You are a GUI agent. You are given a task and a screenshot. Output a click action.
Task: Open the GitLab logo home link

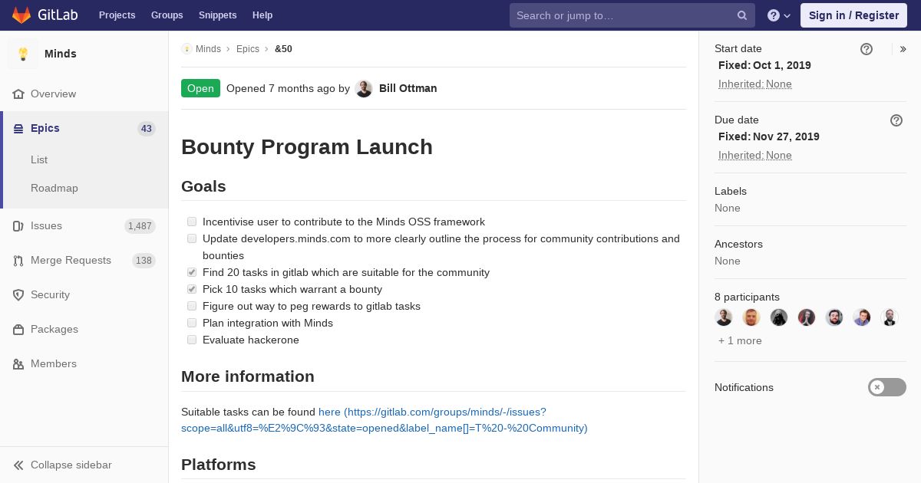[x=45, y=15]
